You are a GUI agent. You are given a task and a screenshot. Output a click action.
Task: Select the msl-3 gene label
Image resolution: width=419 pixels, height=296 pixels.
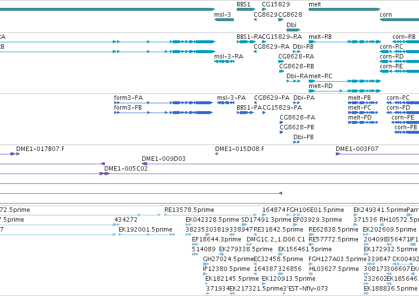click(x=223, y=15)
